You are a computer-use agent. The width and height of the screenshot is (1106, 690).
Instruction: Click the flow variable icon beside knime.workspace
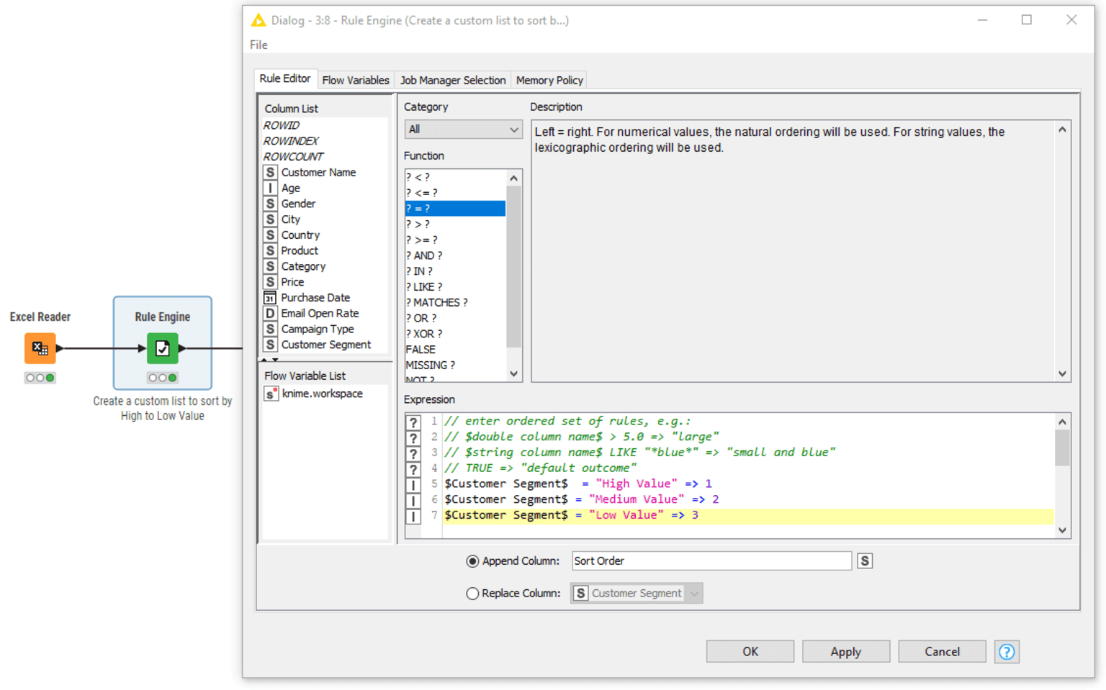point(271,394)
